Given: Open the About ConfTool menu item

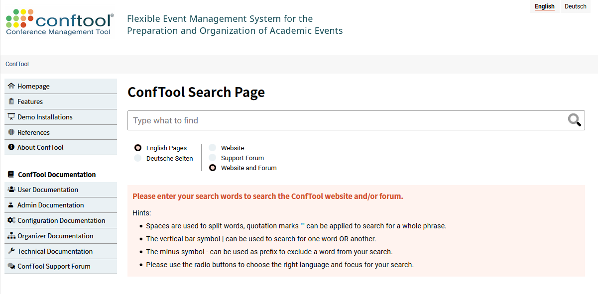Looking at the screenshot, I should (61, 147).
